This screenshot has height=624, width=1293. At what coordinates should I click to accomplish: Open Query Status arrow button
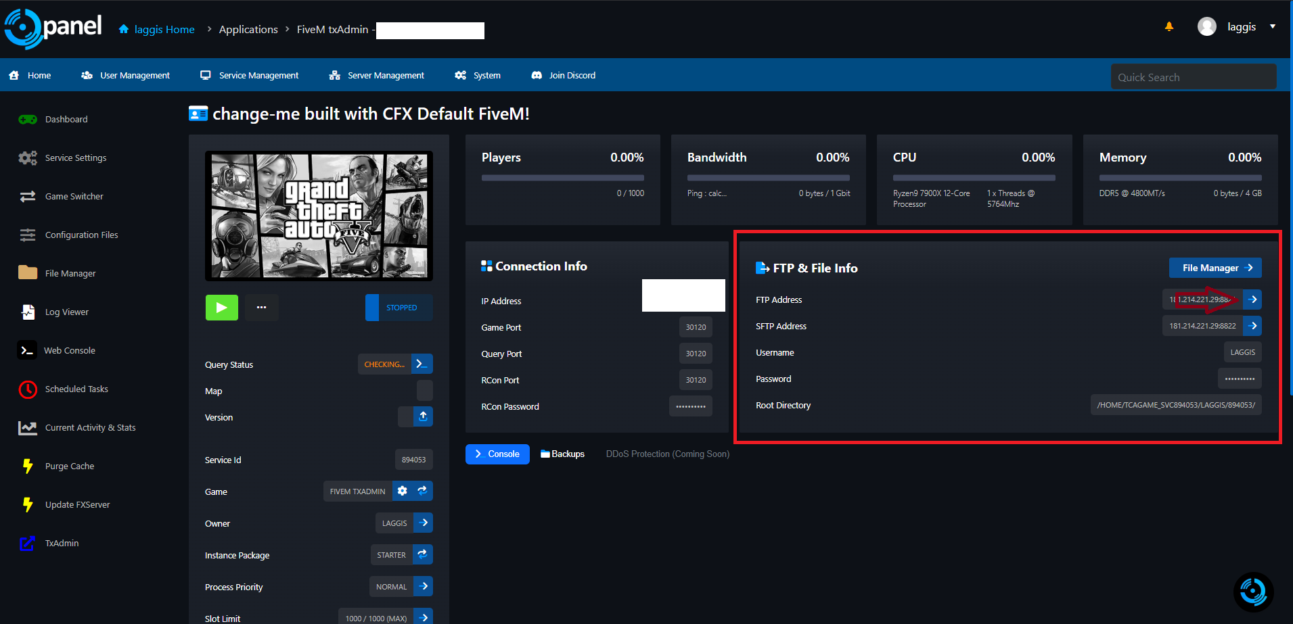(422, 364)
